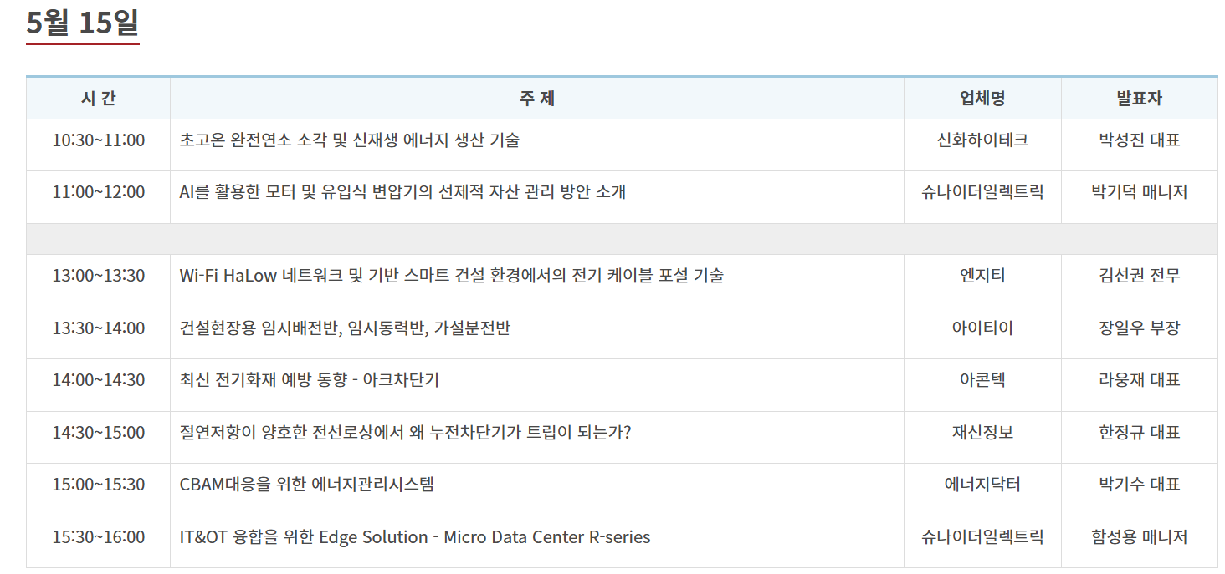Image resolution: width=1225 pixels, height=574 pixels.
Task: Select the "업체명" column header
Action: tap(982, 99)
